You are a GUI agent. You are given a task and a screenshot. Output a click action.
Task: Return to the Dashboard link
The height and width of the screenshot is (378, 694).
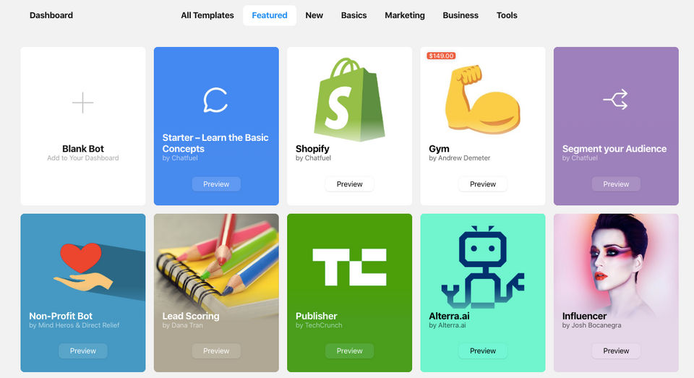(51, 15)
